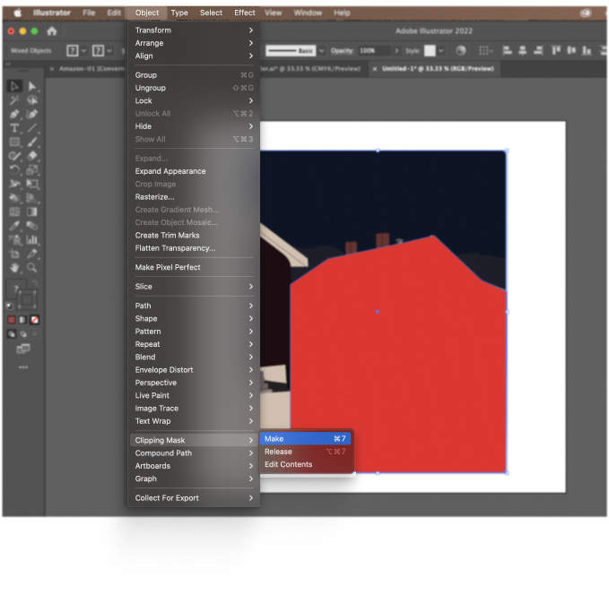Screen dimensions: 609x604
Task: Click Make Pixel Perfect menu item
Action: pyautogui.click(x=194, y=267)
